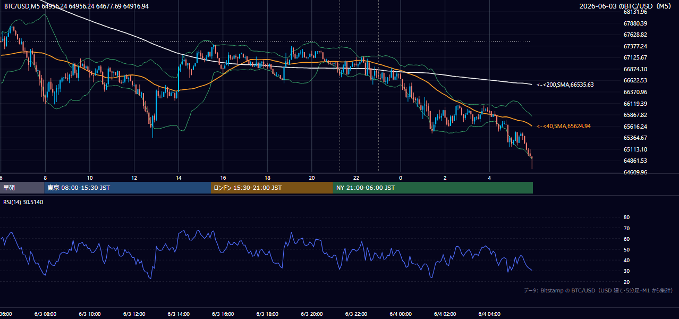Click the 東京 08:00-15:30 JST session bar

128,188
